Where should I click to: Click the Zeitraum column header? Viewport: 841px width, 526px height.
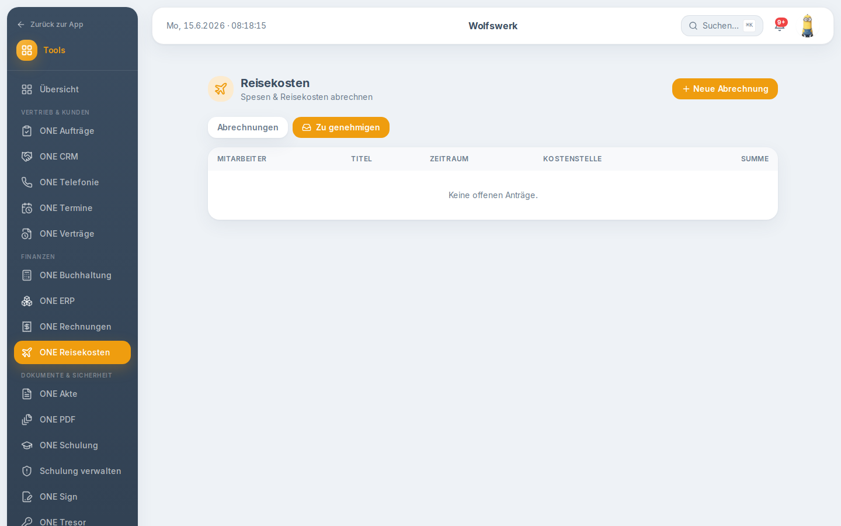coord(449,159)
